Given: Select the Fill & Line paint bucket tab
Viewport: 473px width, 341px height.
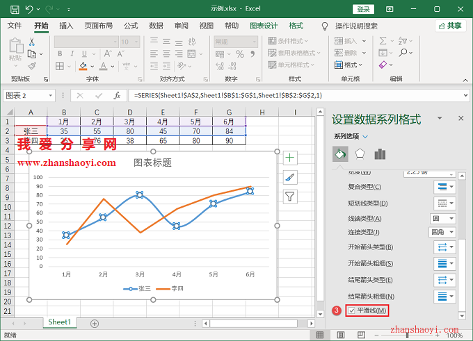Looking at the screenshot, I should pyautogui.click(x=340, y=154).
